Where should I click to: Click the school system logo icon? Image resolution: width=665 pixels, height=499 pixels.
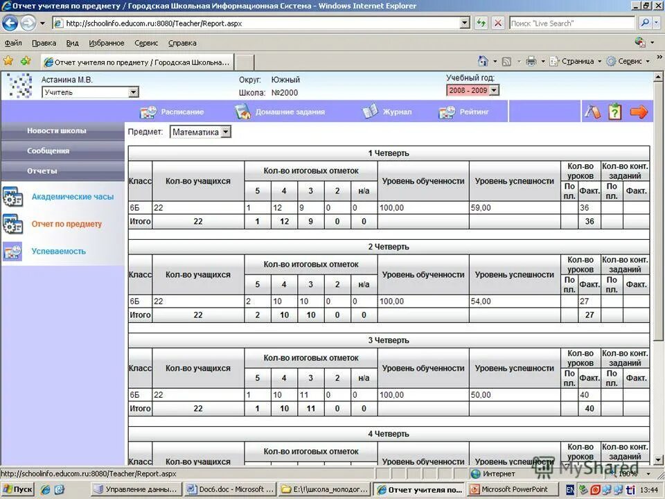(x=19, y=86)
